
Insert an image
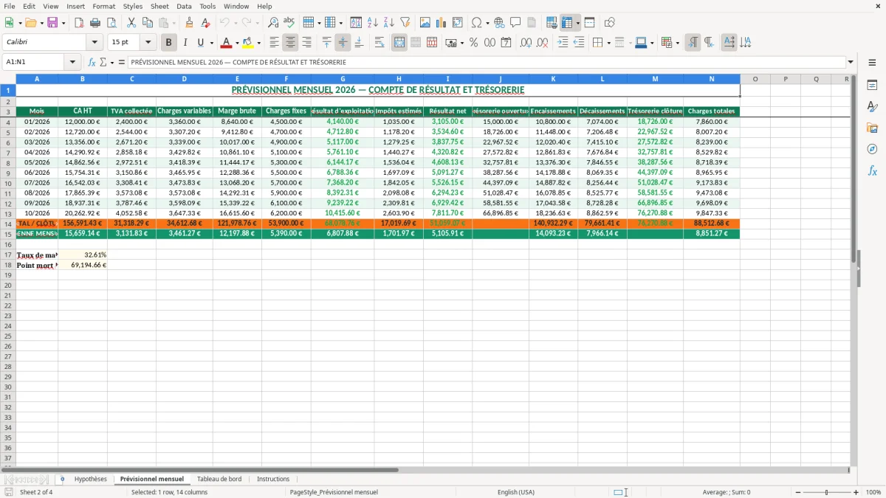[x=425, y=23]
